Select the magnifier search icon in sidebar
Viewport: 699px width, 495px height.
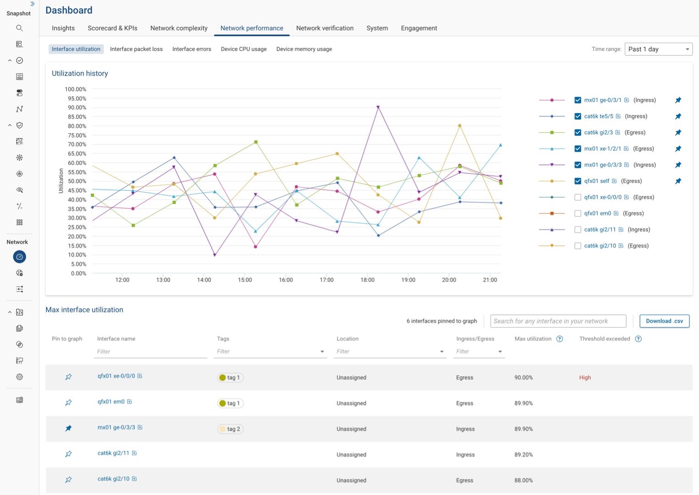coord(19,28)
